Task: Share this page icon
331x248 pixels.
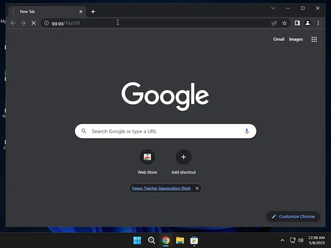Action: coord(274,23)
